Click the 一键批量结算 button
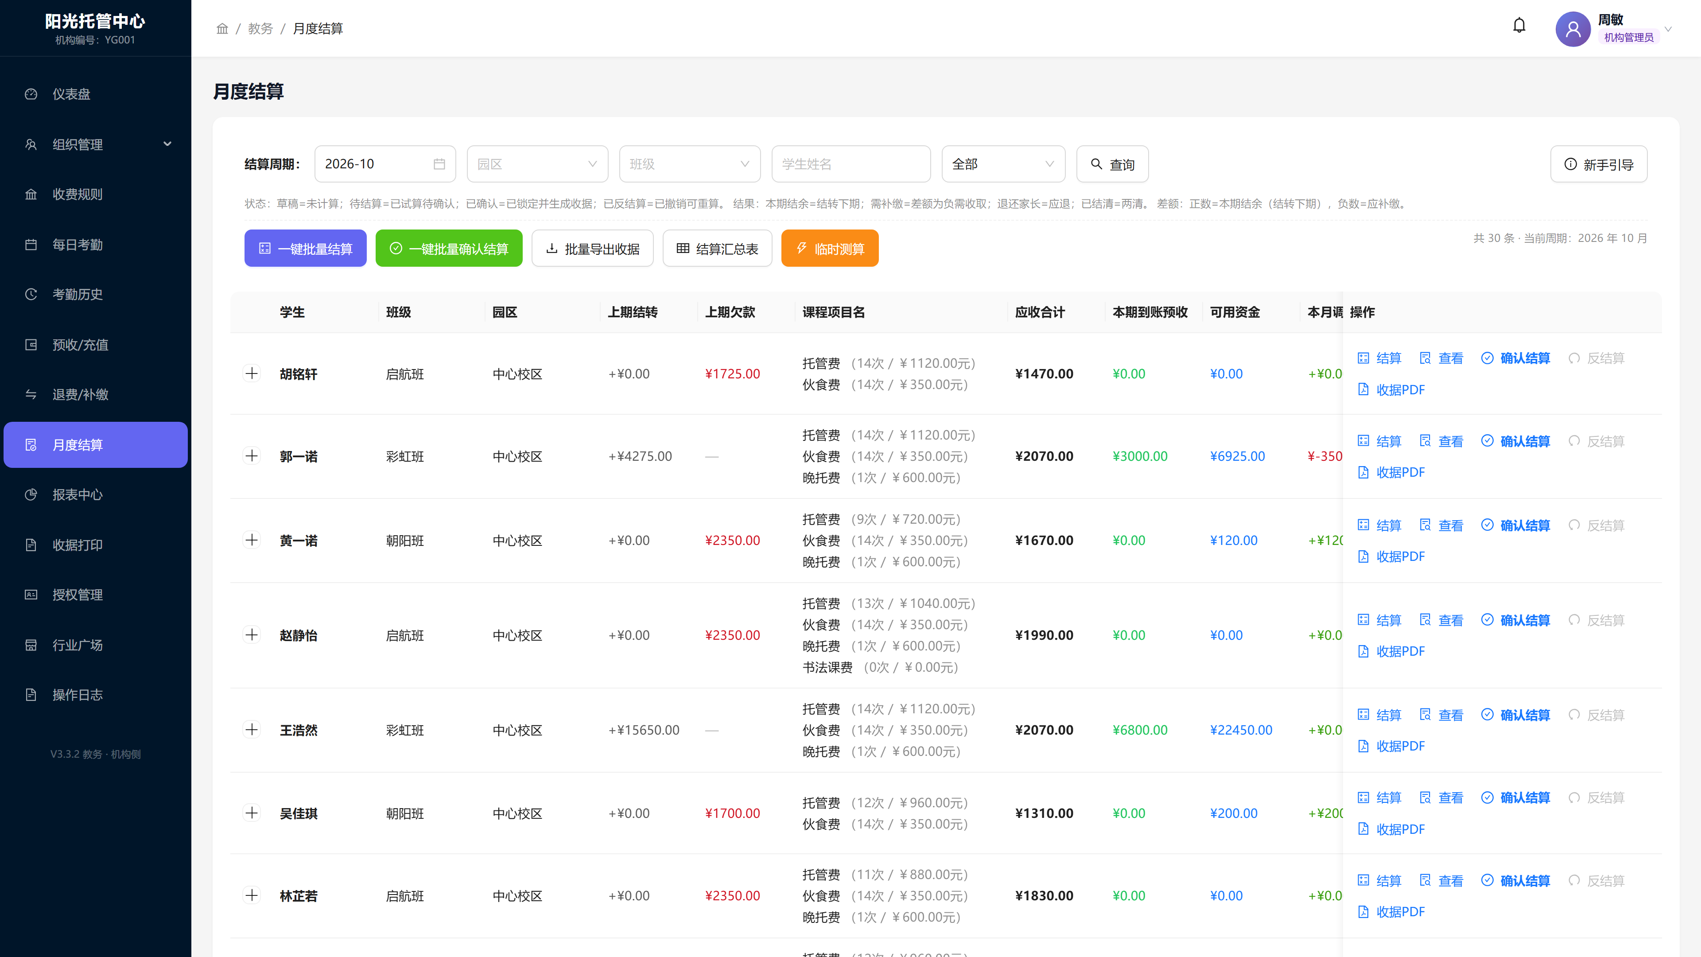This screenshot has width=1701, height=957. tap(305, 248)
